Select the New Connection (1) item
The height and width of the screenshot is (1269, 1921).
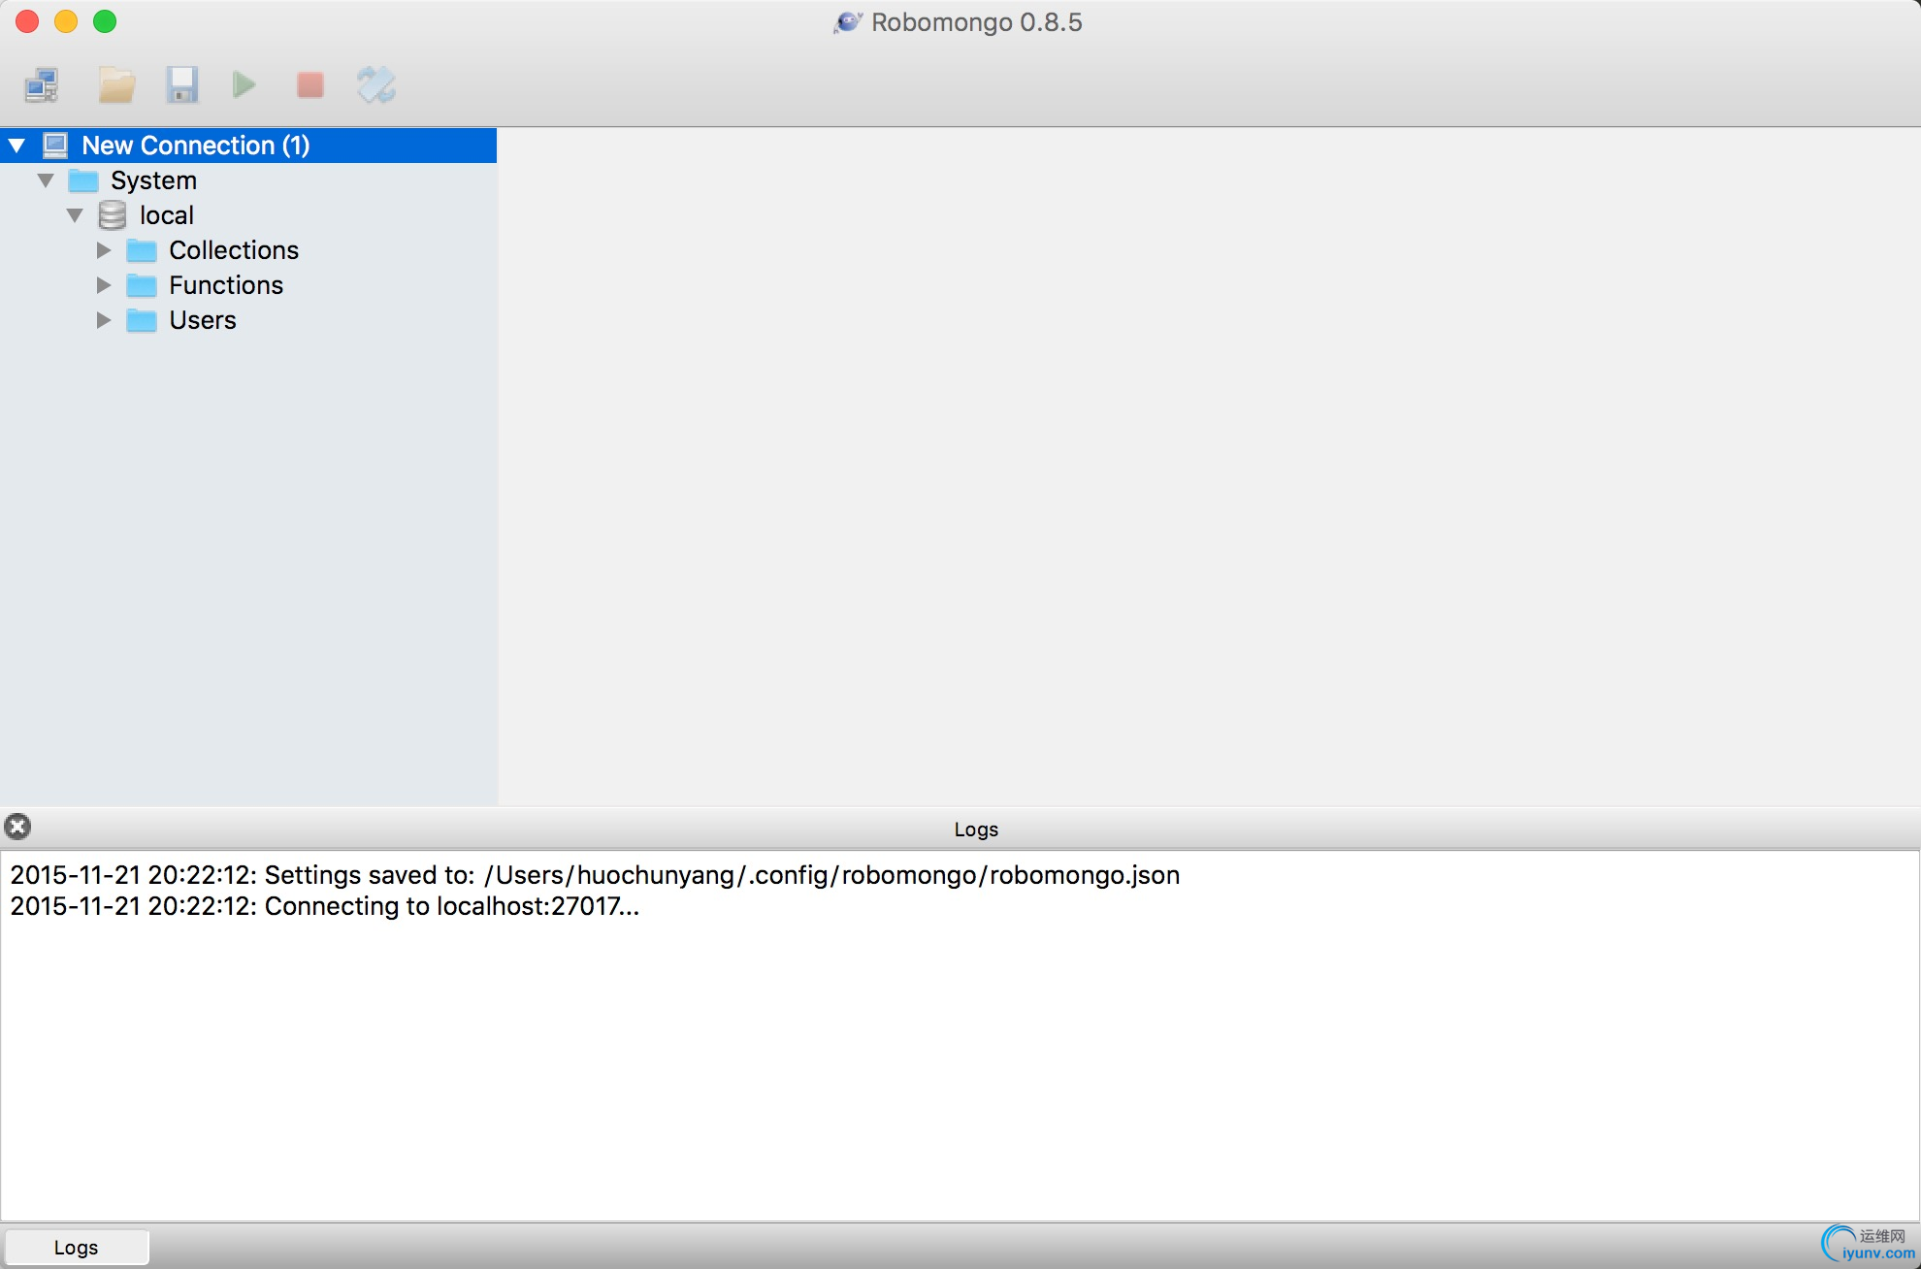pyautogui.click(x=195, y=146)
